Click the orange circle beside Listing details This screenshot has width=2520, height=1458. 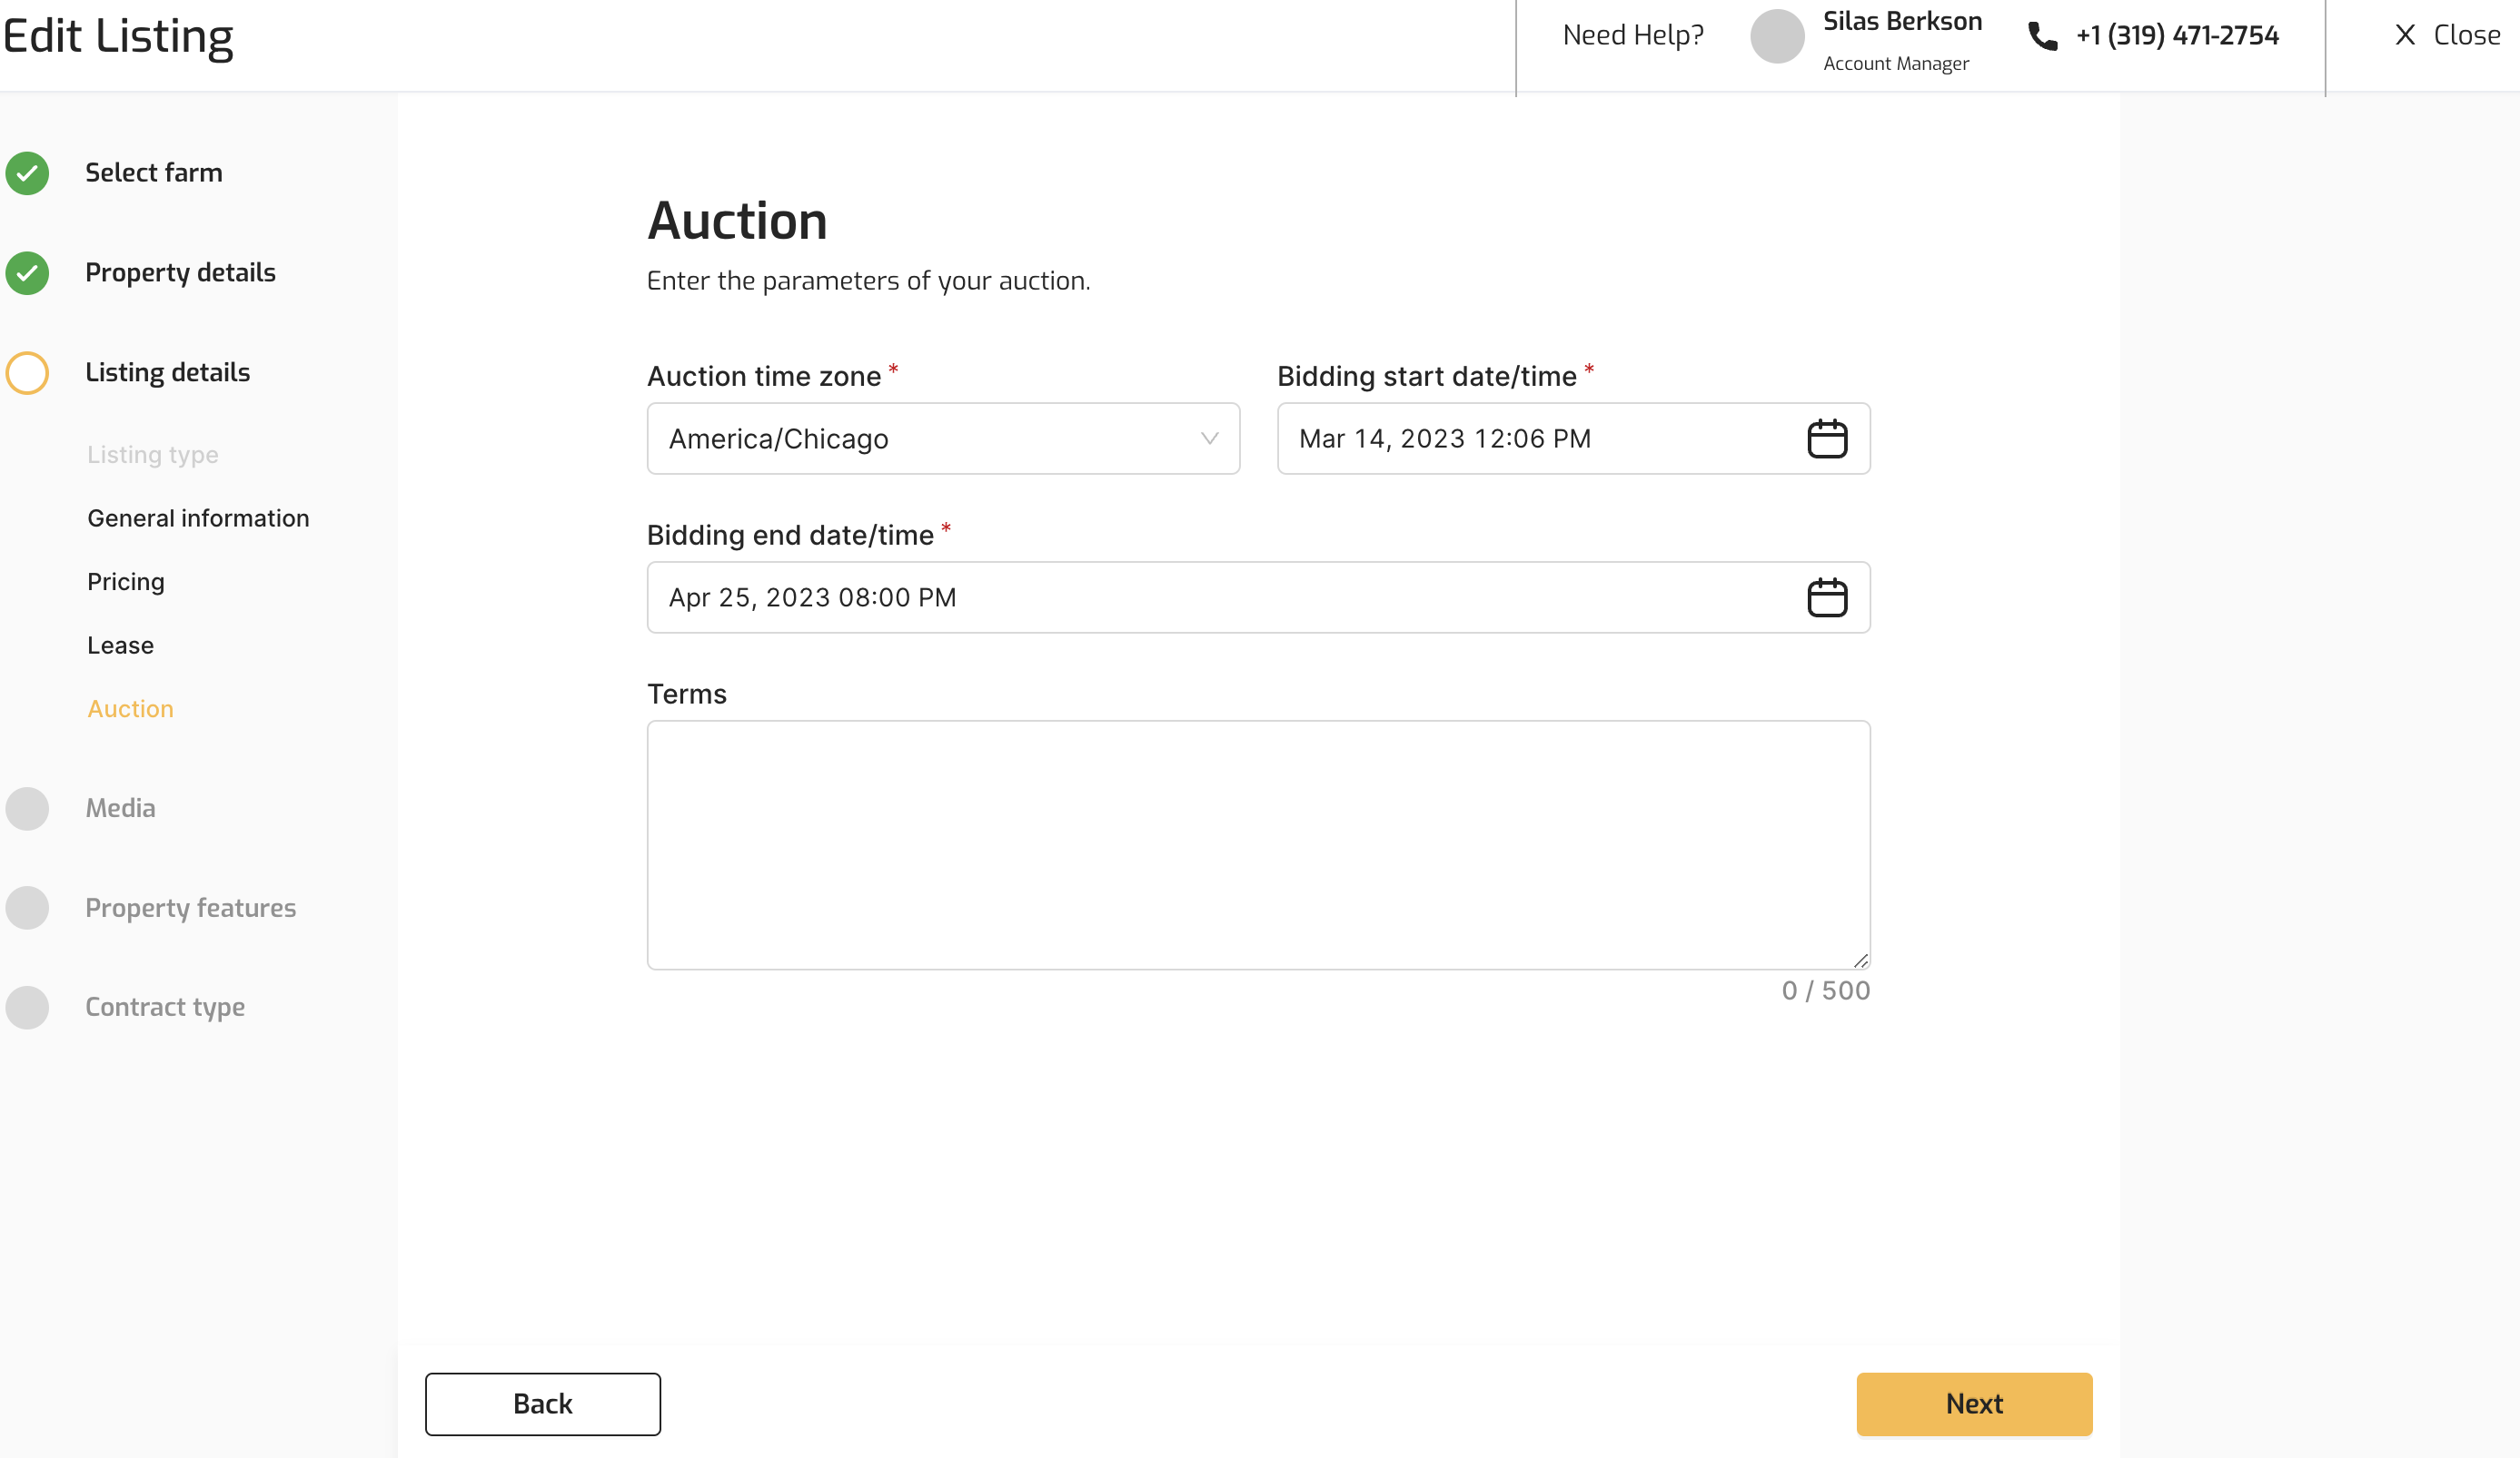tap(27, 373)
